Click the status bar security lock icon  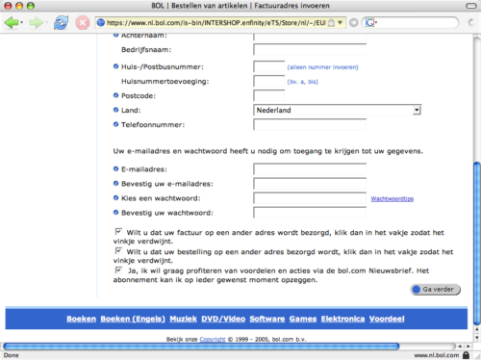[467, 355]
